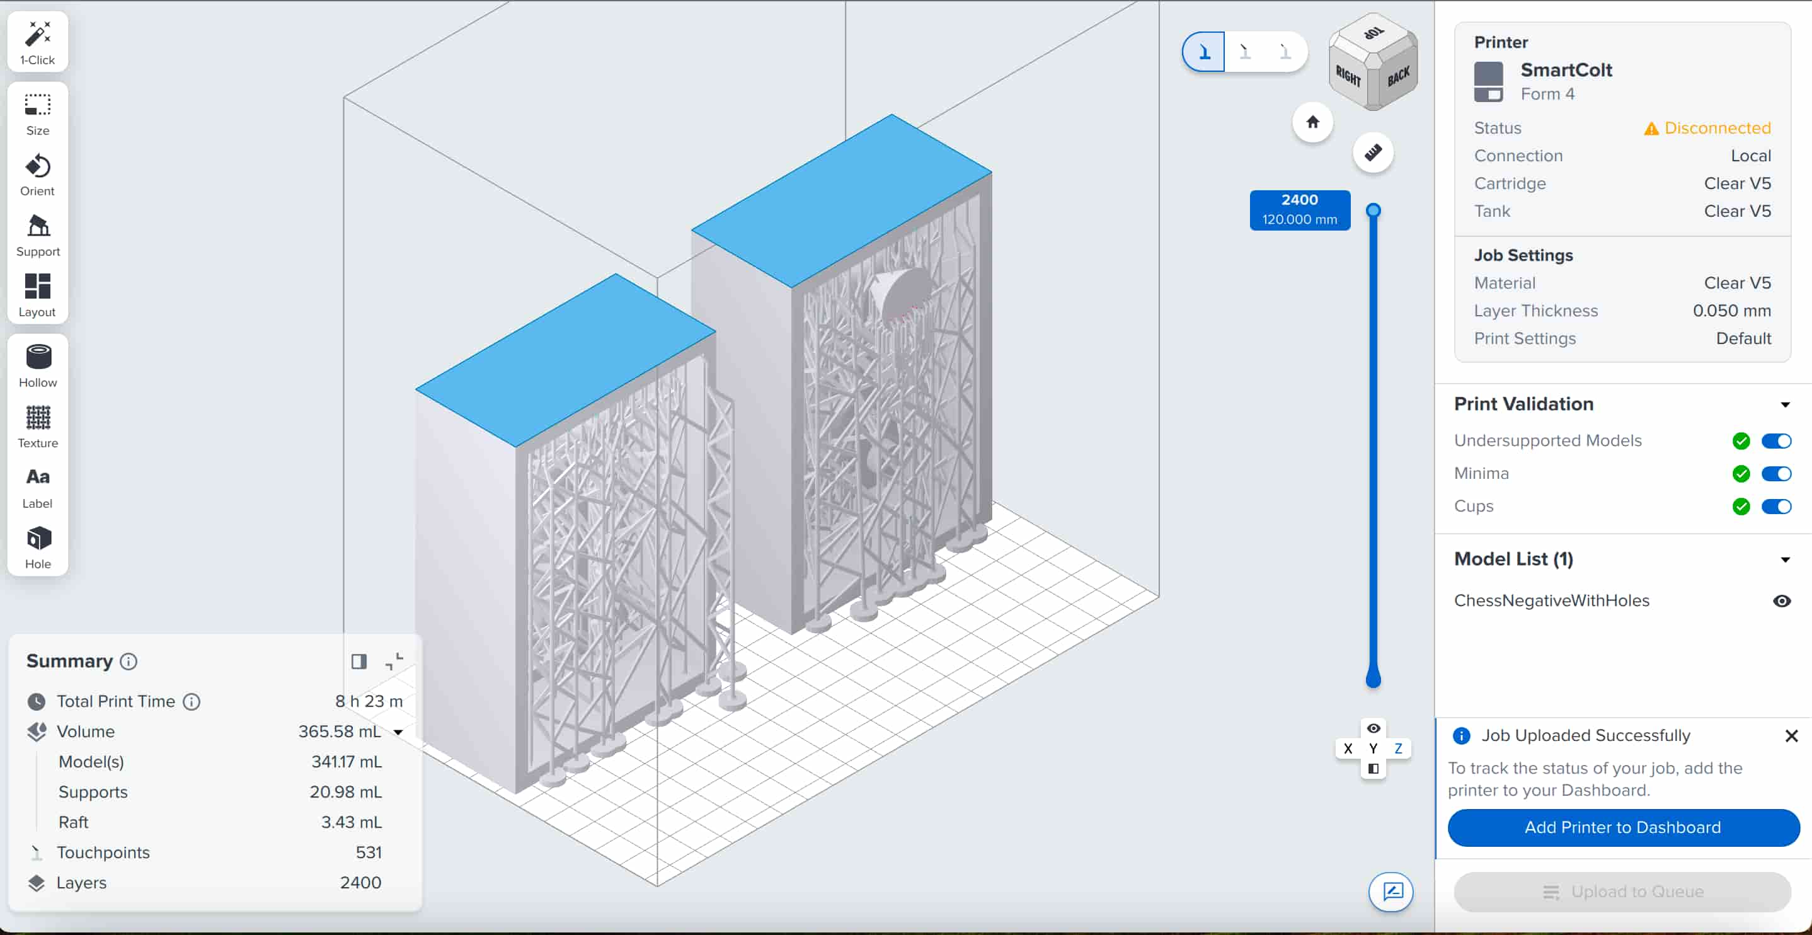The image size is (1812, 935).
Task: Disable Undersupported Models validation toggle
Action: [1775, 441]
